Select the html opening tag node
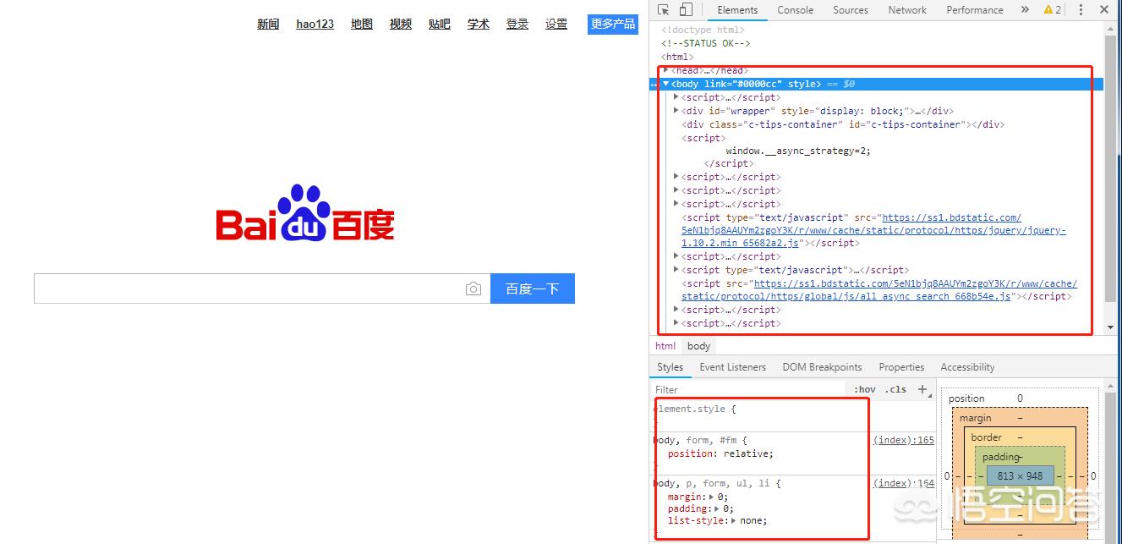Screen dimensions: 1122x544 click(x=677, y=57)
